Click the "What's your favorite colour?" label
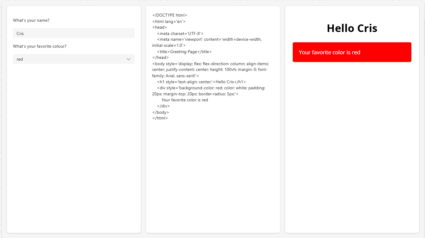Screen dimensions: 425x238 [40, 46]
